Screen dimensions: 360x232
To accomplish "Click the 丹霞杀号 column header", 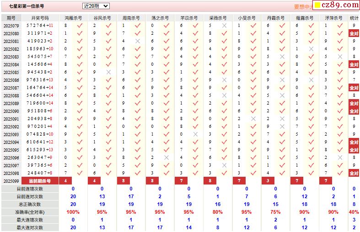I will (x=276, y=18).
